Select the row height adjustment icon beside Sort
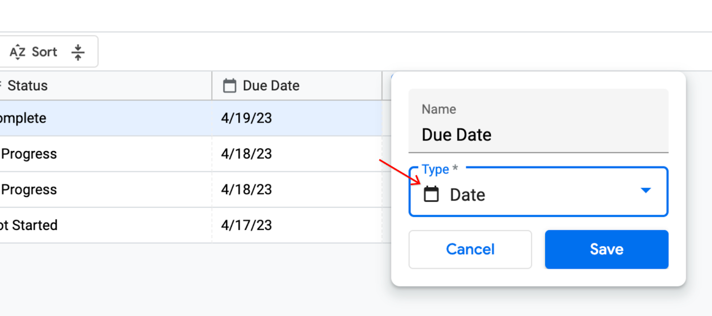 point(78,51)
